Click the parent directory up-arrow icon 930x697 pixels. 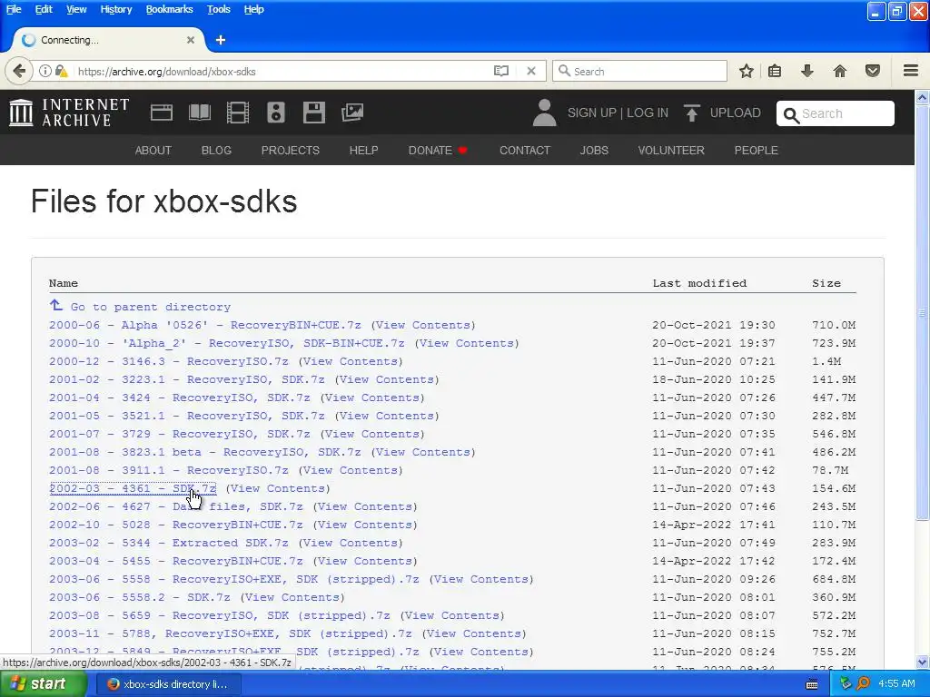[55, 305]
